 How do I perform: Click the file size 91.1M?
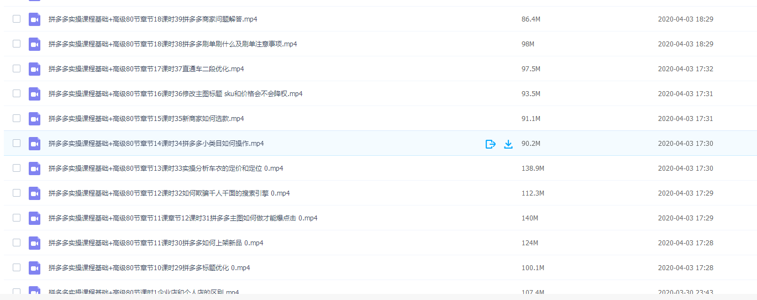531,119
